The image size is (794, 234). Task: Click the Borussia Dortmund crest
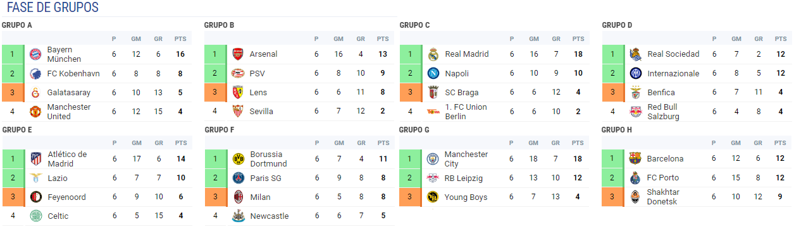tap(238, 159)
